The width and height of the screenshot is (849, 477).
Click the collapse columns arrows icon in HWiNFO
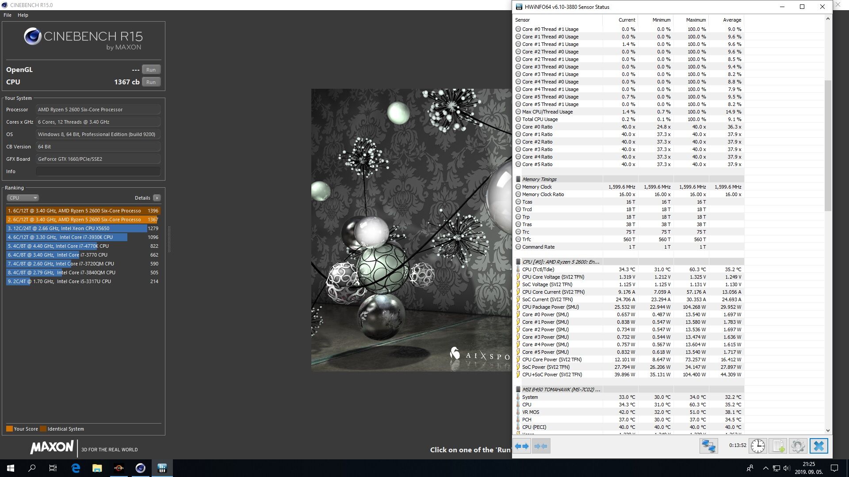[541, 446]
